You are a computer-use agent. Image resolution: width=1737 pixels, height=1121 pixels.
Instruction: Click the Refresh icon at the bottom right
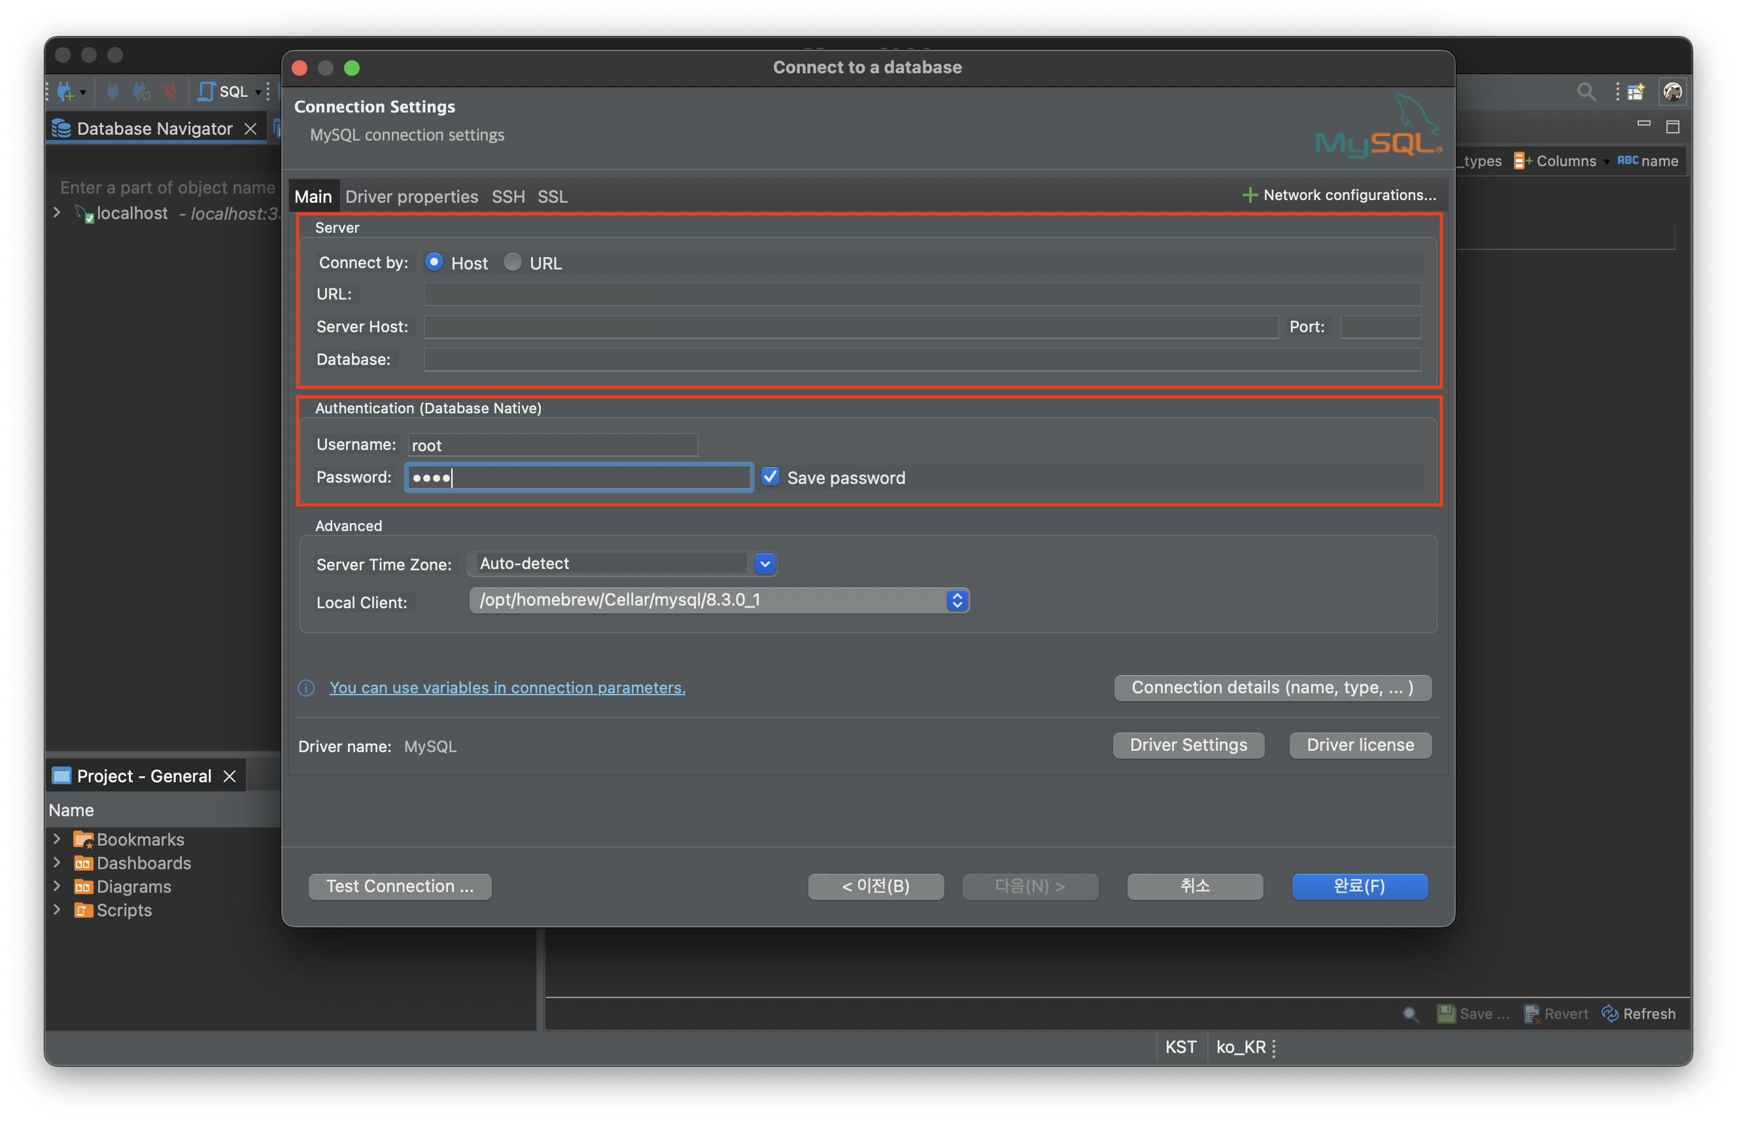coord(1609,1013)
